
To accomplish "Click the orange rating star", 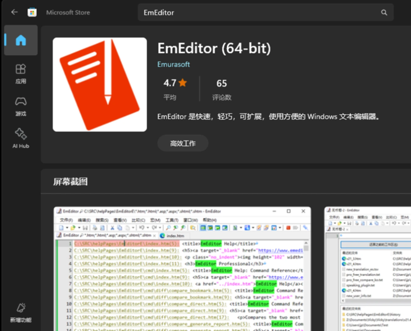I will point(183,83).
